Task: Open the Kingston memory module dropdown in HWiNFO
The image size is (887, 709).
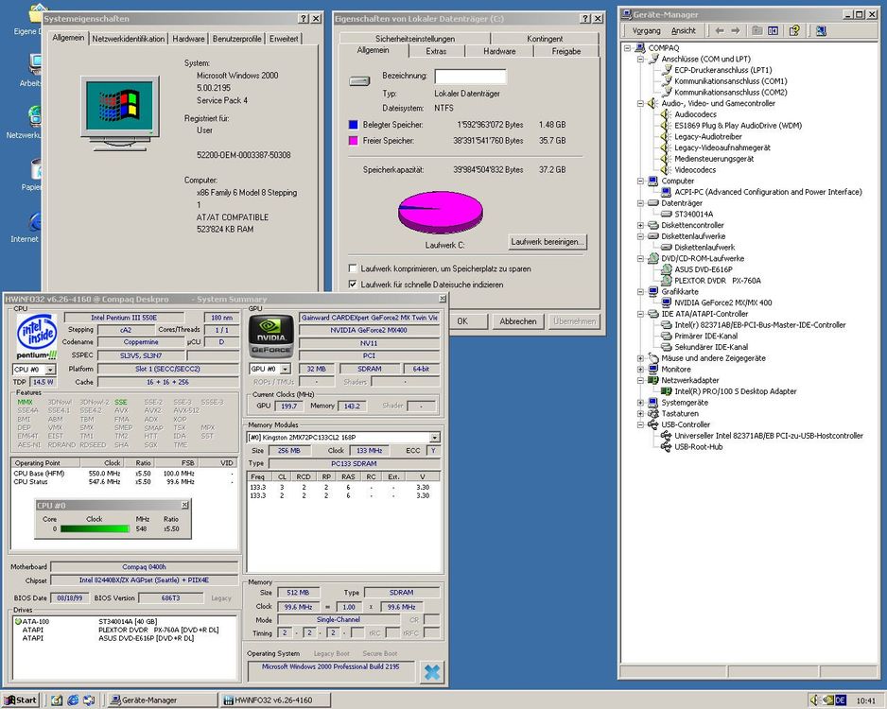Action: click(x=435, y=436)
